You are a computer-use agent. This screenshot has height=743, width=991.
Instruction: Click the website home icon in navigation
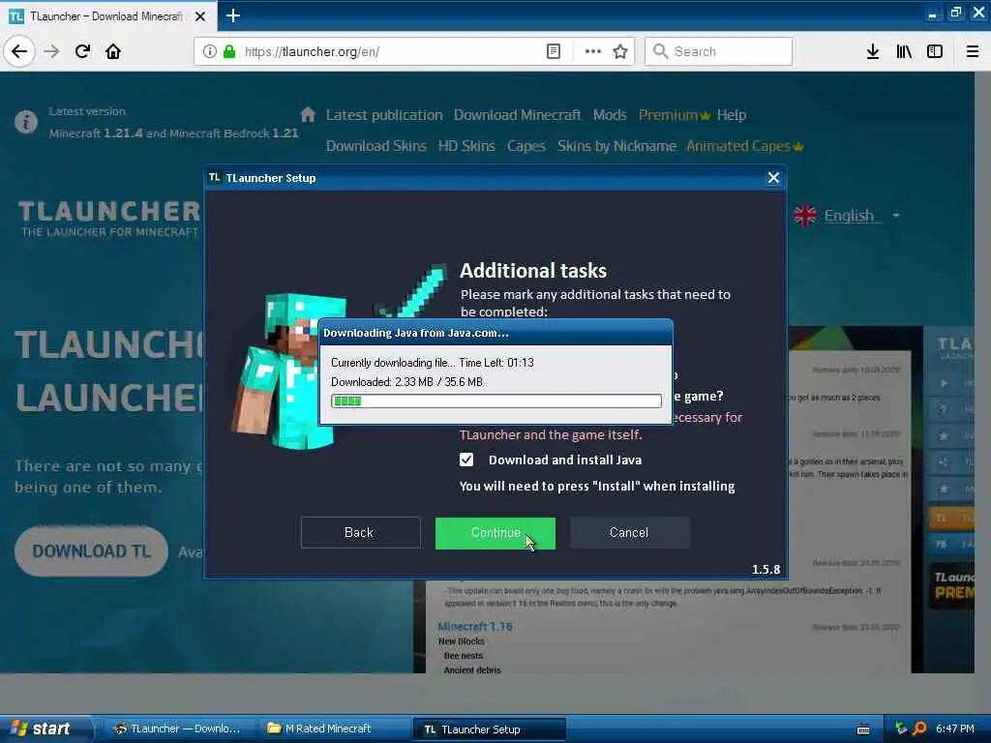pyautogui.click(x=308, y=114)
